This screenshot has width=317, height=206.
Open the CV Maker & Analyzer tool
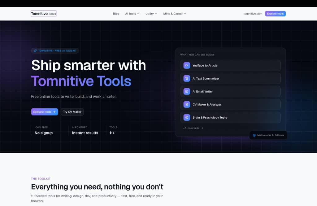[x=230, y=104]
